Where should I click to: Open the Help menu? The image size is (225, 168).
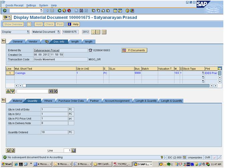click(54, 5)
